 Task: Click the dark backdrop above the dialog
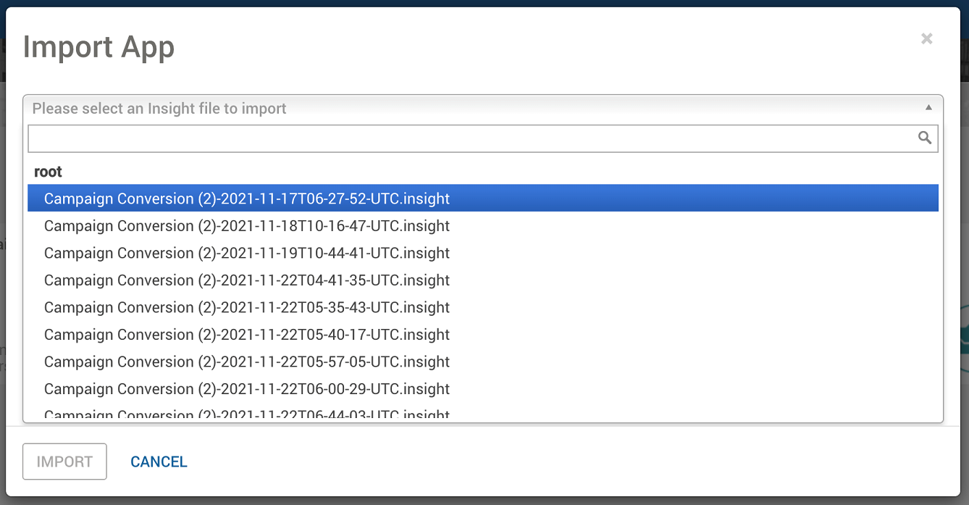pos(484,3)
